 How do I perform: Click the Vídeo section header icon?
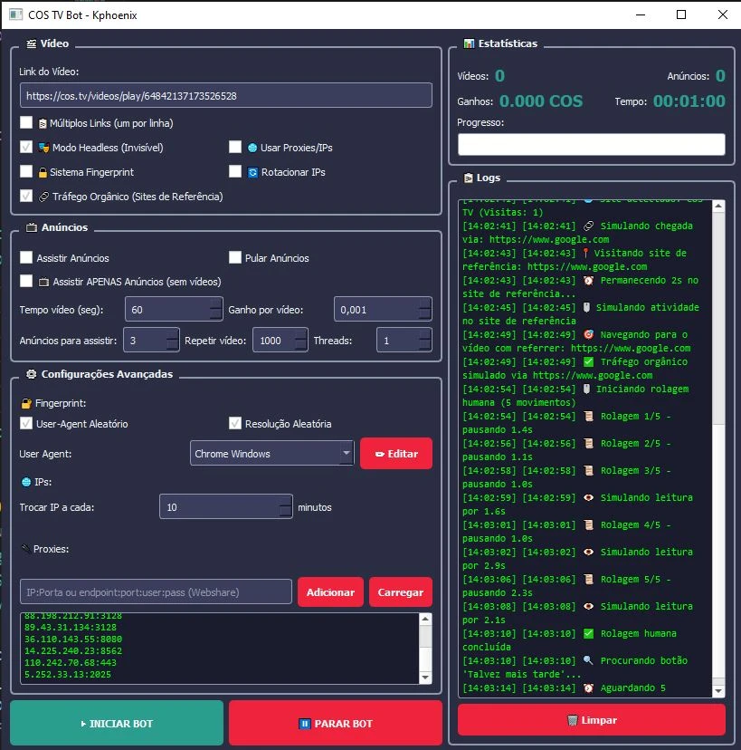[x=32, y=43]
